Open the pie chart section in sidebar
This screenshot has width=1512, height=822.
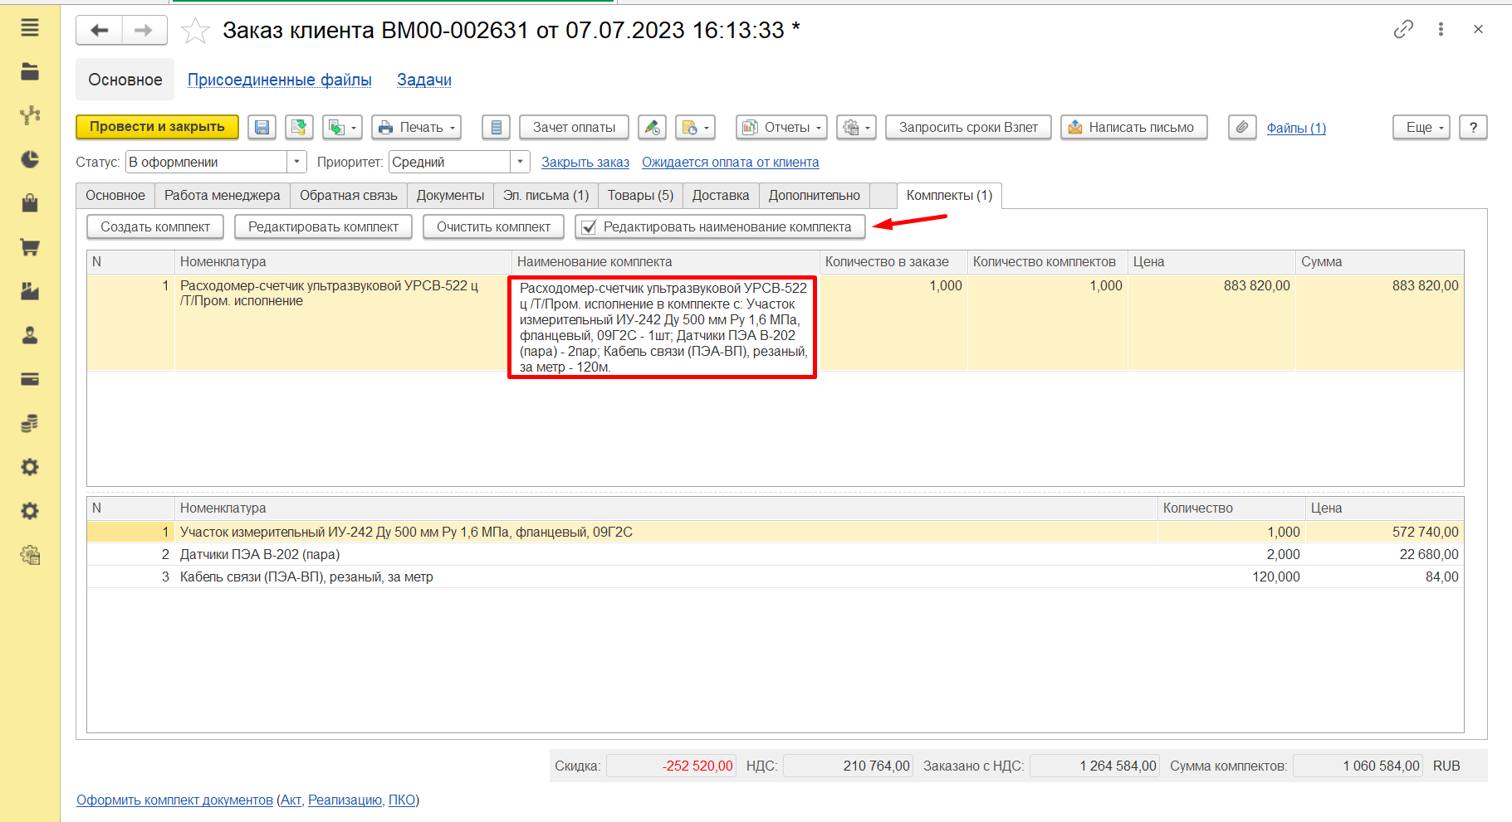[30, 159]
